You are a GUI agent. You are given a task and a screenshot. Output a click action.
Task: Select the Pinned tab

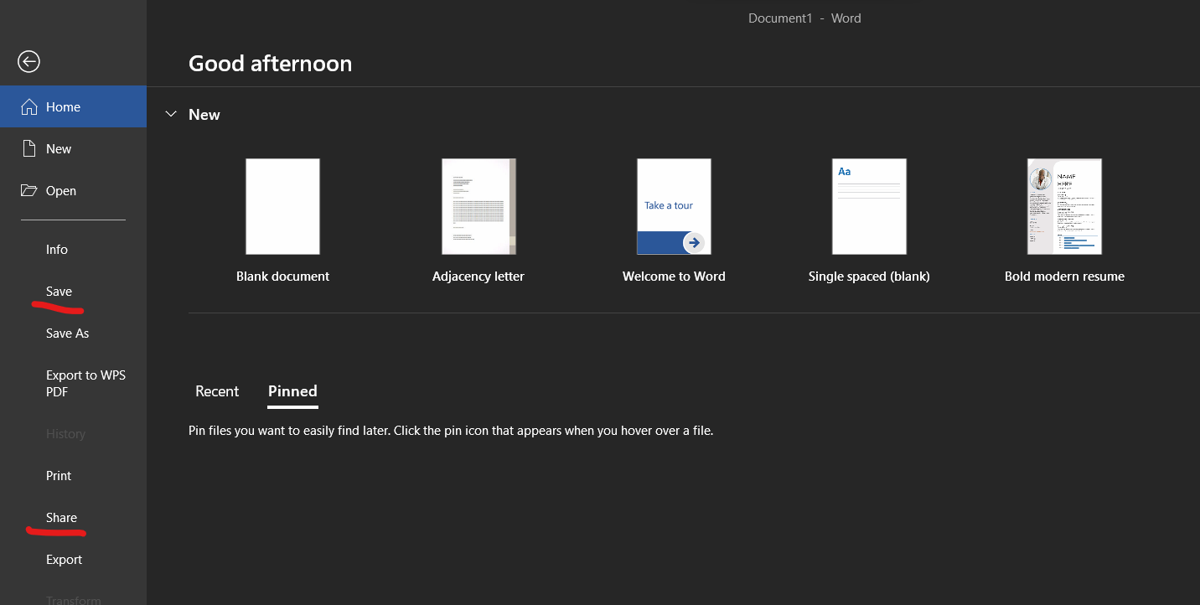click(292, 391)
